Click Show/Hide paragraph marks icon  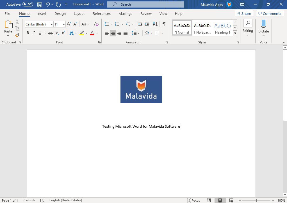click(164, 24)
